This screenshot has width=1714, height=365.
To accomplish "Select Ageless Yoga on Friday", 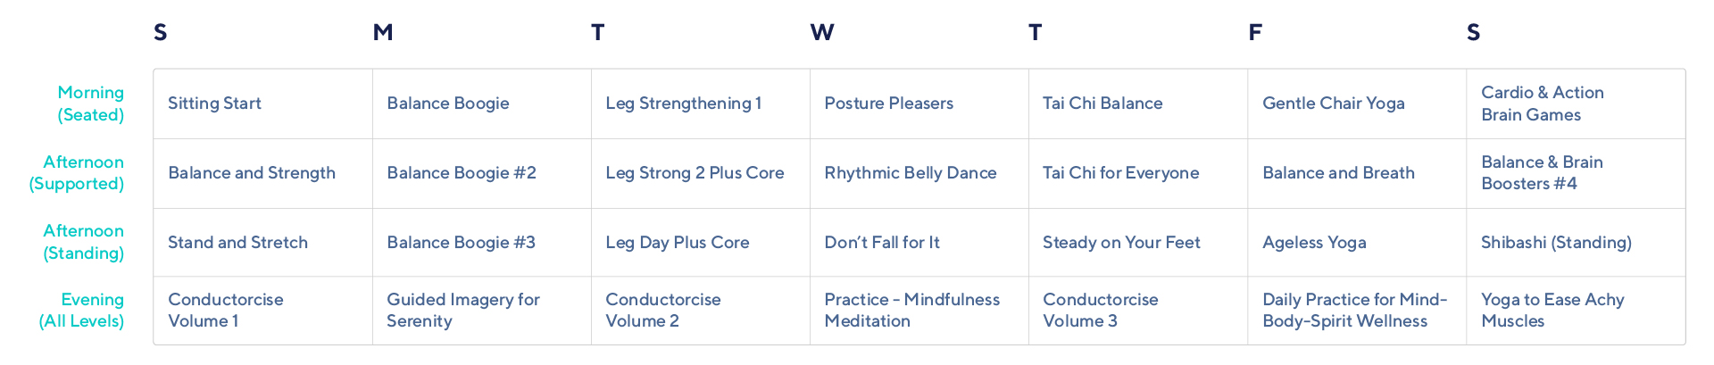I will 1314,243.
